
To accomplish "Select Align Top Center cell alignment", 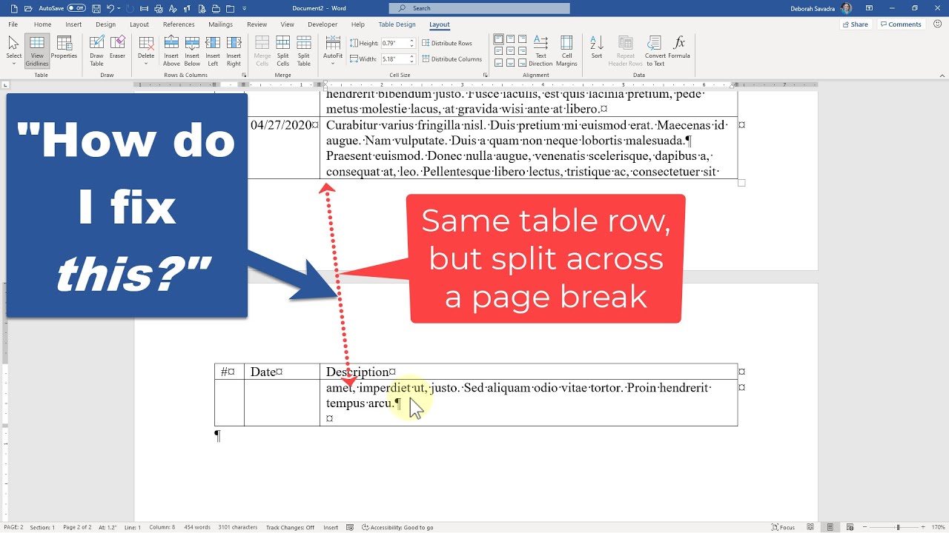I will coord(510,39).
